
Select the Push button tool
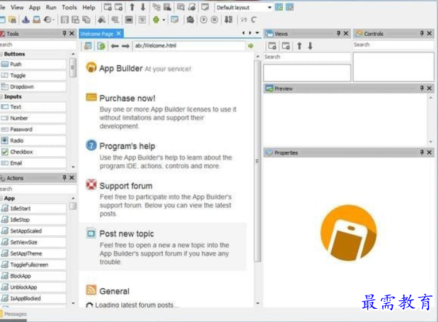tap(33, 64)
